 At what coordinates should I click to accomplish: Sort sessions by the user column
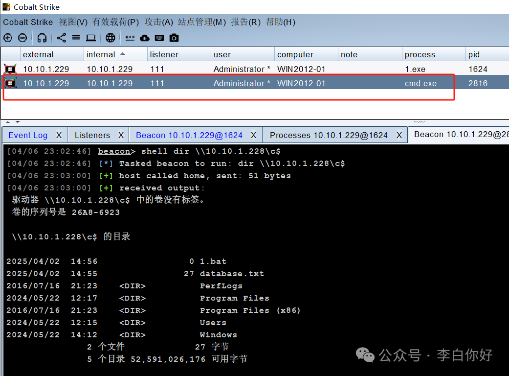(243, 54)
